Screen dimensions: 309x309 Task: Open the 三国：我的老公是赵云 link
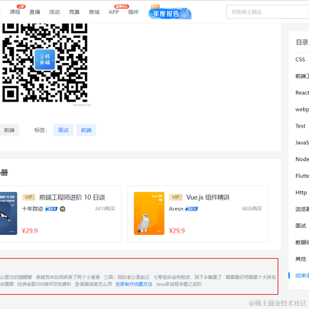127,277
